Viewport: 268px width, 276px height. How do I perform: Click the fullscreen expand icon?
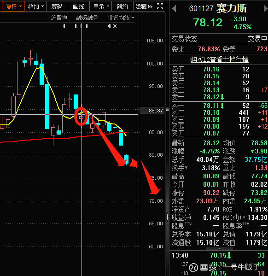pyautogui.click(x=160, y=6)
